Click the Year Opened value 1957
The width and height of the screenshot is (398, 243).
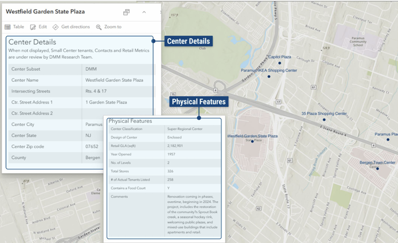point(171,154)
